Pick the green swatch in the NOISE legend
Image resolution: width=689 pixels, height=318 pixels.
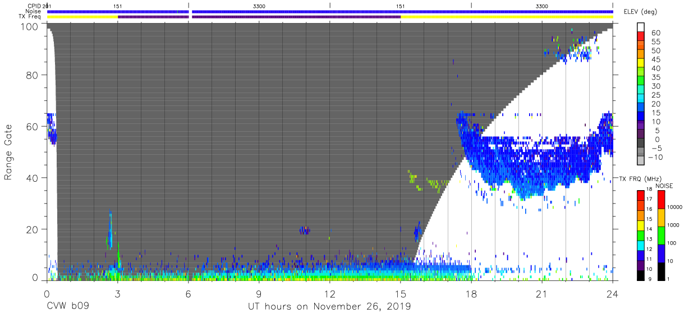click(662, 236)
